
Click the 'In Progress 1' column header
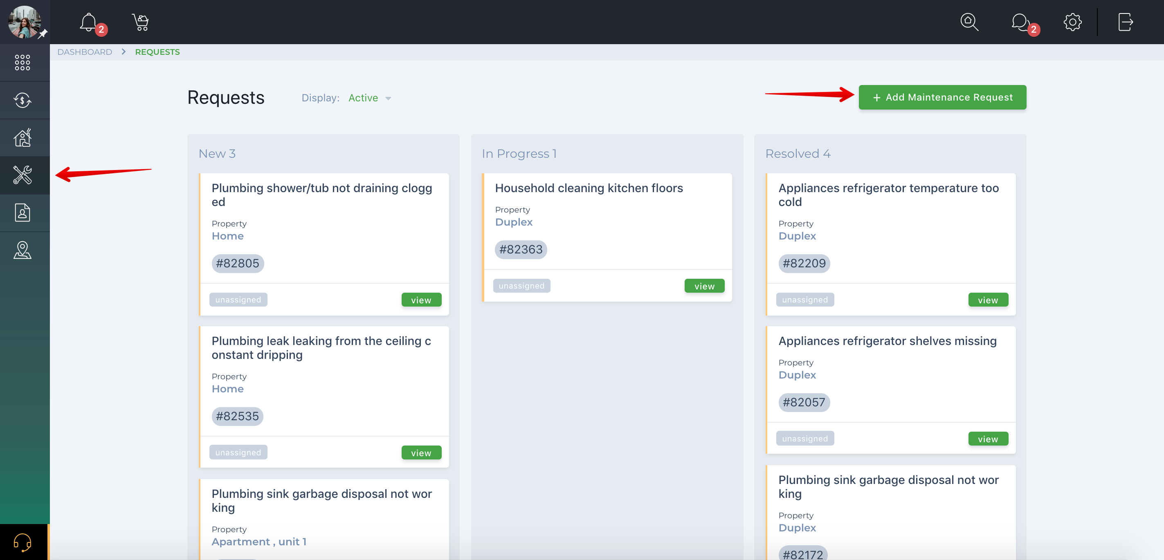tap(519, 154)
